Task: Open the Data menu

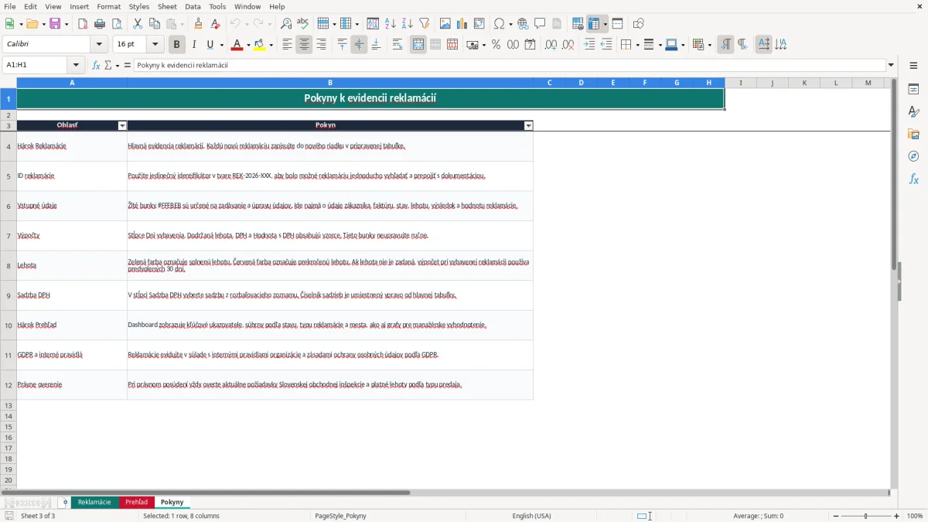Action: pos(193,6)
